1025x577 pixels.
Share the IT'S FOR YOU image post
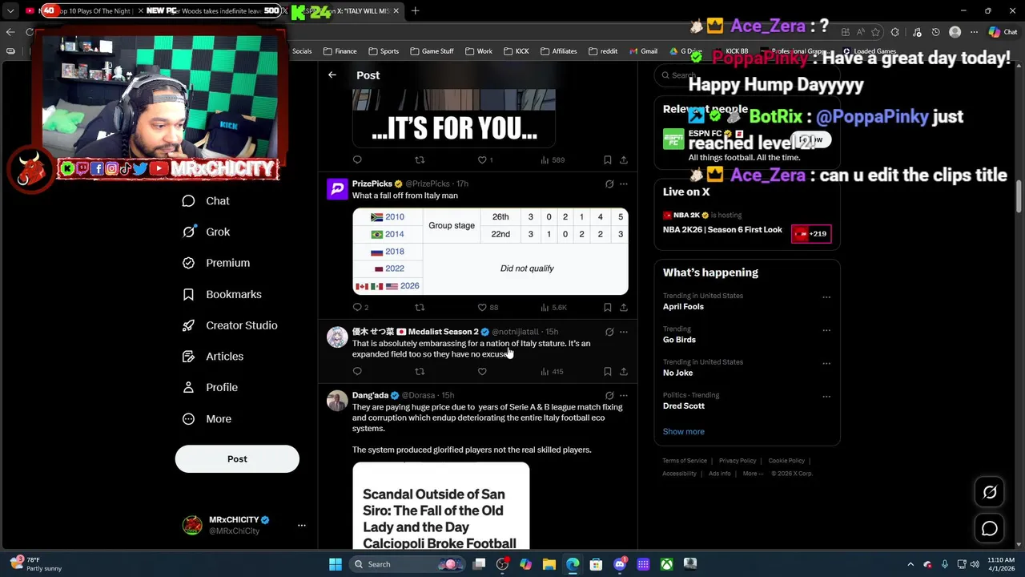(624, 159)
